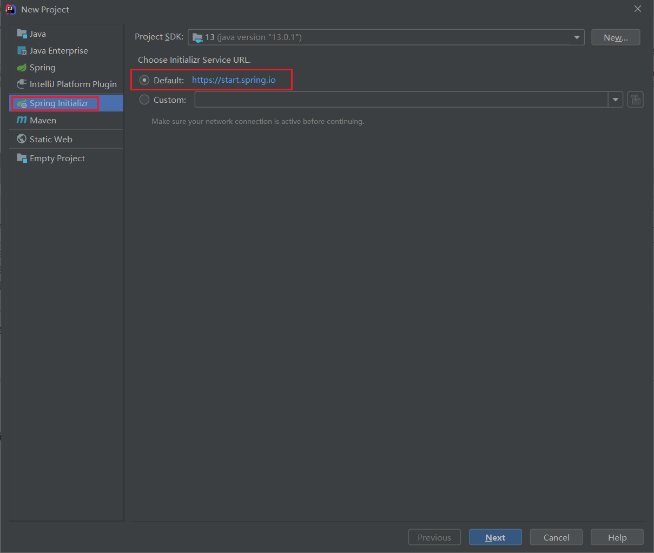Click the SDK folder icon in Project SDK field
Viewport: 654px width, 553px height.
(197, 37)
